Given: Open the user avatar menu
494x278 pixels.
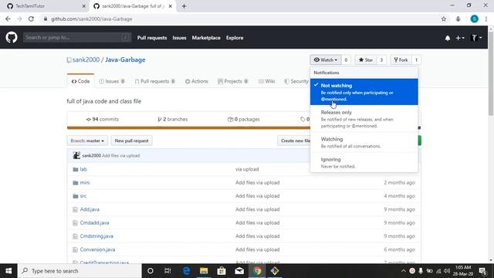Looking at the screenshot, I should click(475, 38).
